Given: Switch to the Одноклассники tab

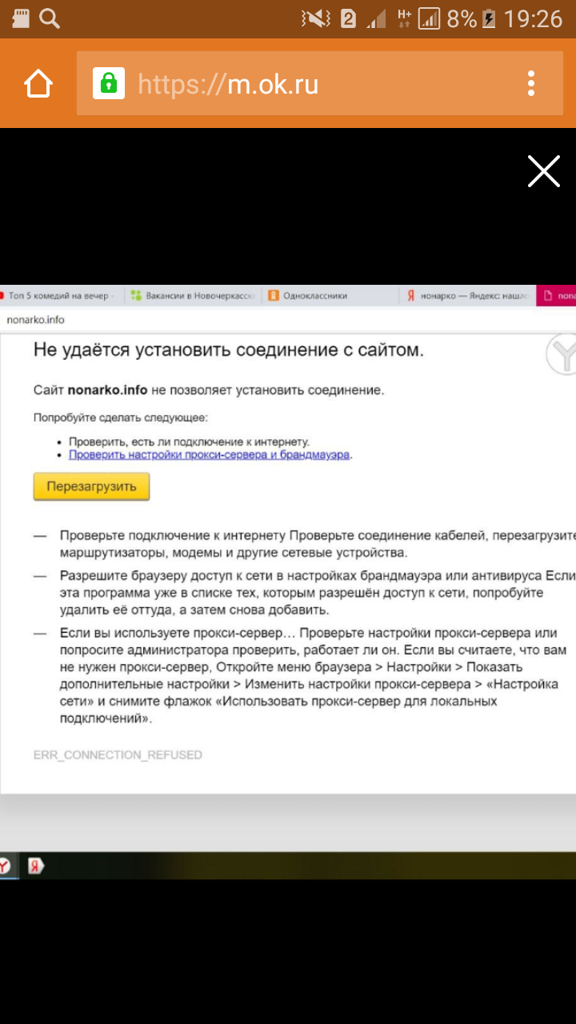Looking at the screenshot, I should click(328, 296).
